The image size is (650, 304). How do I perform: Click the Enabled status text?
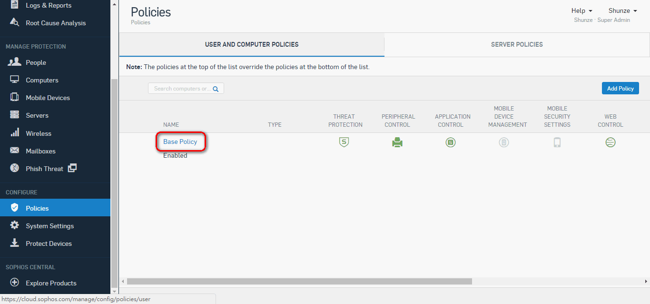click(x=175, y=155)
